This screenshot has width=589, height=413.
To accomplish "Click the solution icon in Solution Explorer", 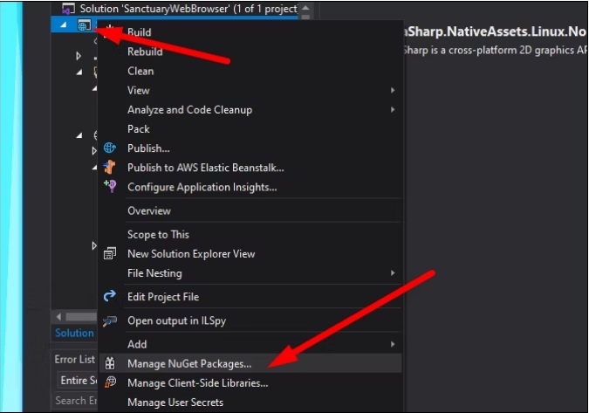I will tap(68, 8).
